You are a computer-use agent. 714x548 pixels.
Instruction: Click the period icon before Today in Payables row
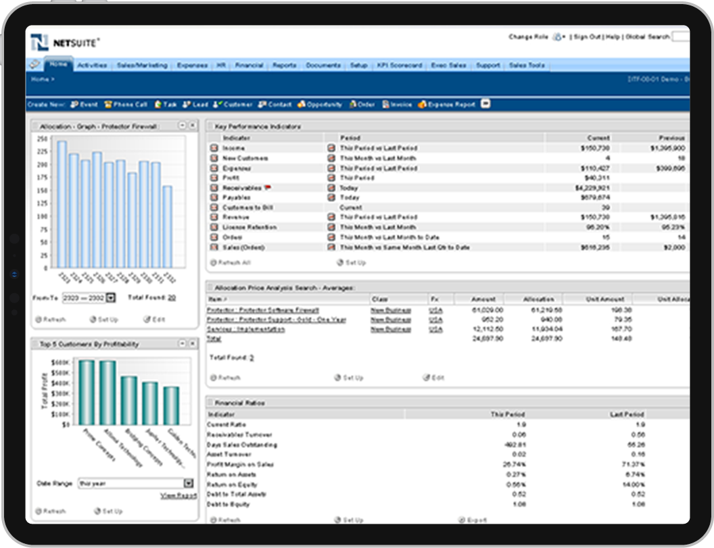[x=331, y=197]
